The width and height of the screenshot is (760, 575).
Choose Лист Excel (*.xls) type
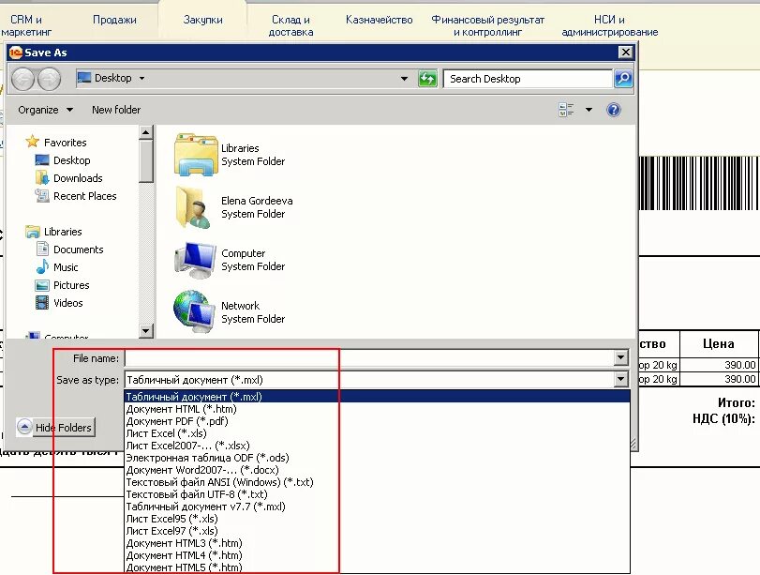[x=377, y=433]
